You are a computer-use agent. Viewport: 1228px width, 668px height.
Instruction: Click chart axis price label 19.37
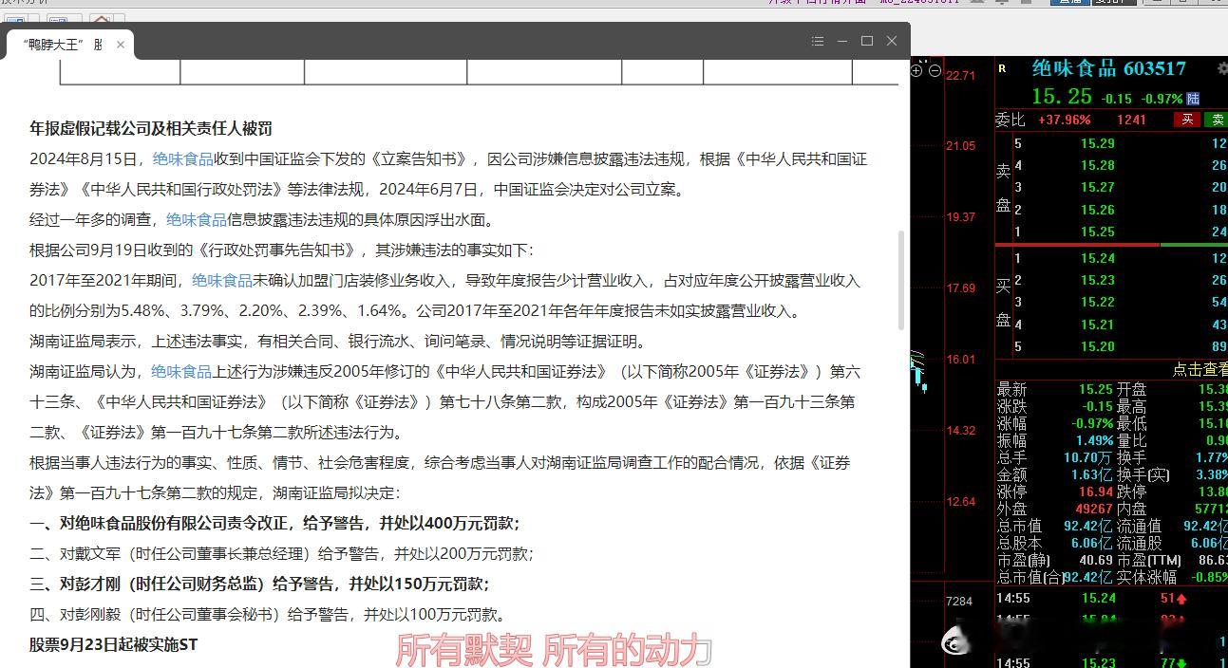pos(961,217)
